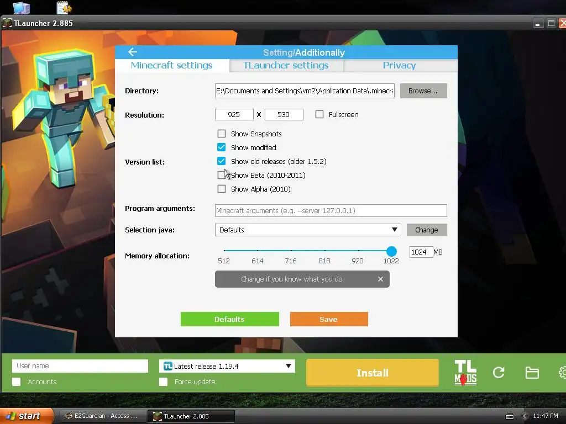Click the taskbar clock 11:47 PM

click(x=546, y=416)
